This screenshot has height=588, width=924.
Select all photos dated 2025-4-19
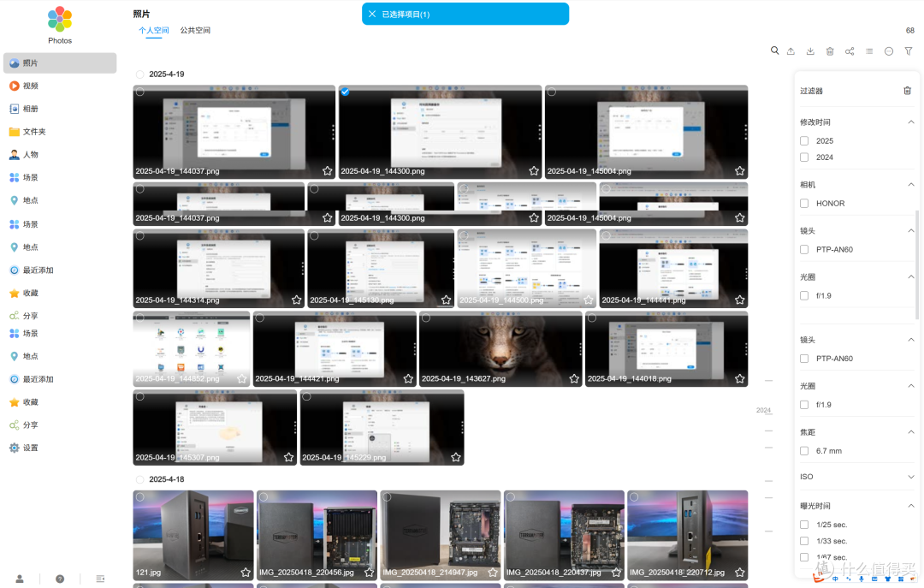tap(139, 74)
